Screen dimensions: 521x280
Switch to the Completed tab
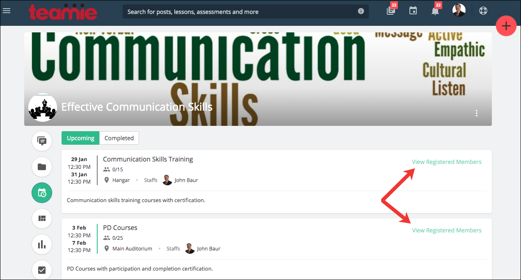coord(119,138)
